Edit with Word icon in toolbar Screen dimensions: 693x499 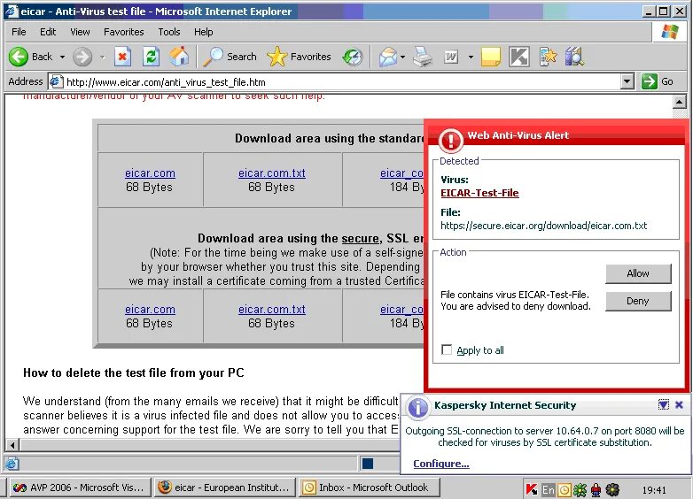click(x=451, y=57)
